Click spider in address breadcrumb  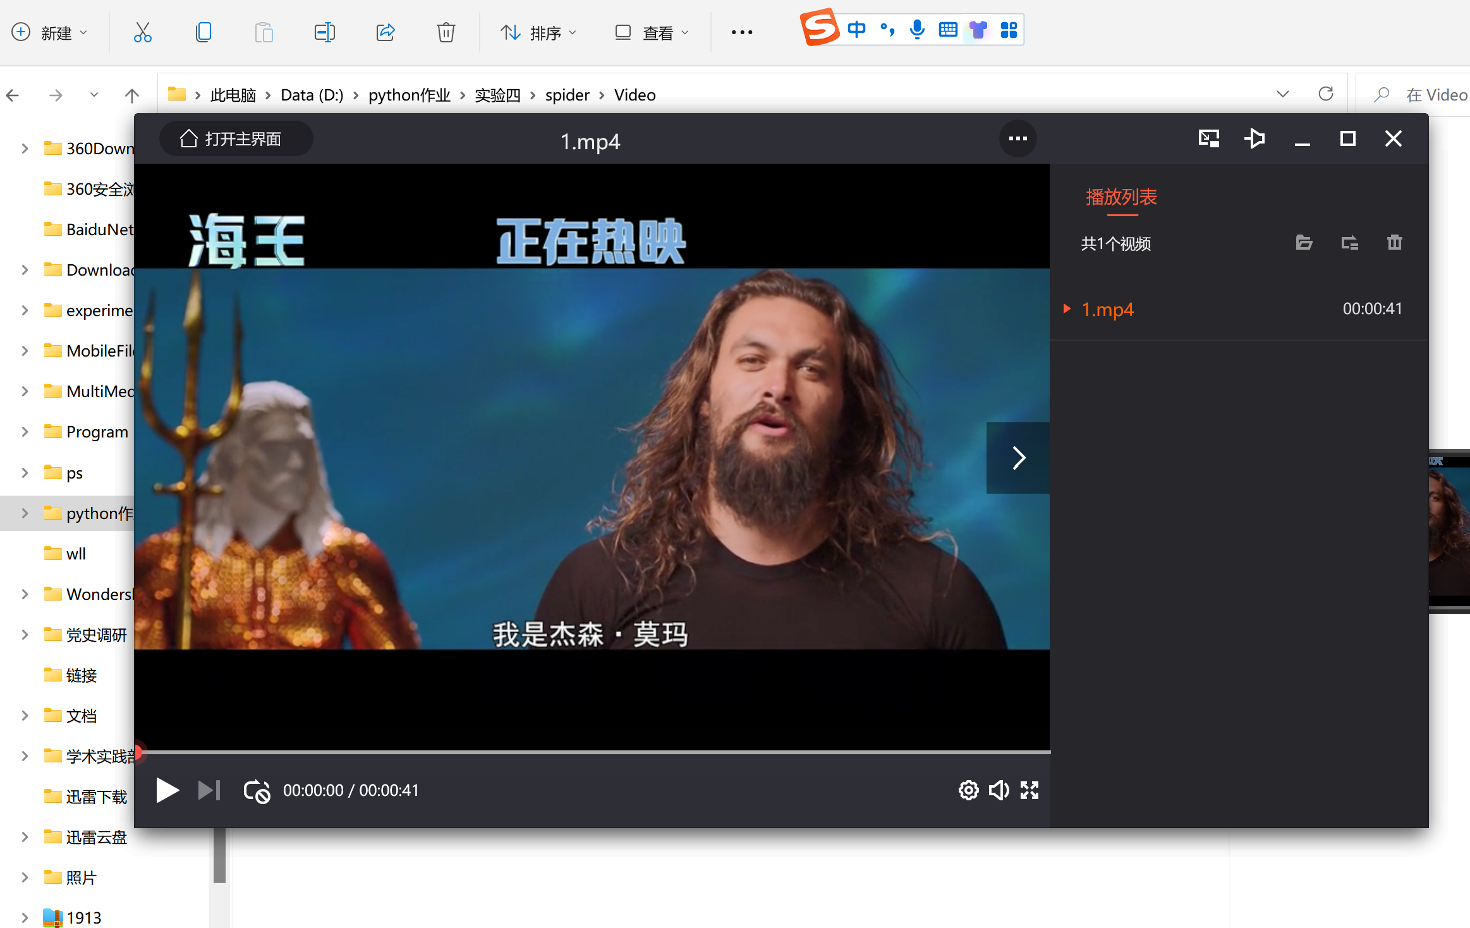pos(567,95)
